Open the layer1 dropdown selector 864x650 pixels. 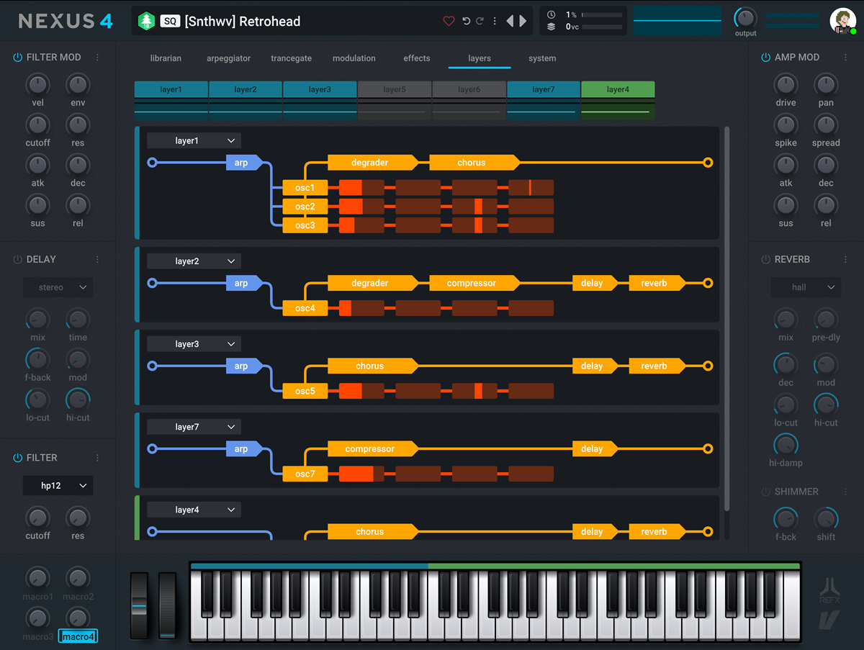point(193,140)
